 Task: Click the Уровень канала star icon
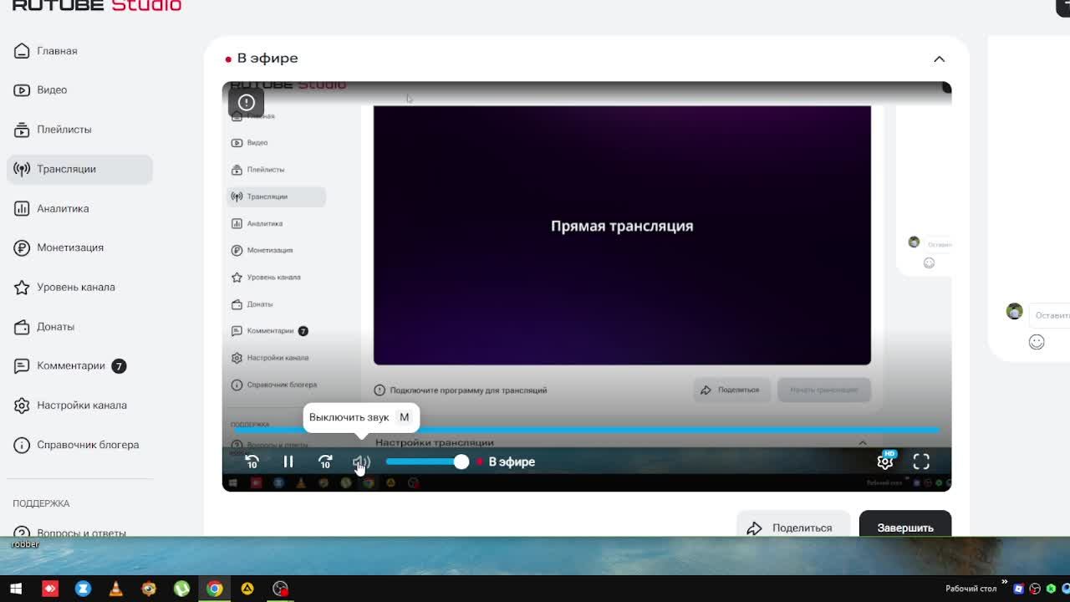22,287
